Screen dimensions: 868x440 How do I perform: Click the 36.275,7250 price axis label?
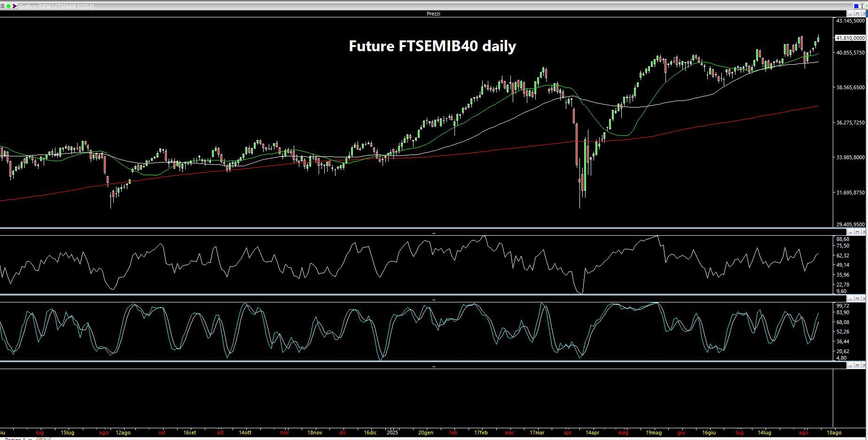coord(850,123)
